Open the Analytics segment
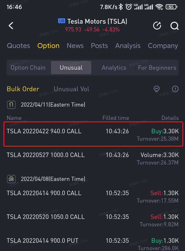This screenshot has width=185, height=251. [114, 68]
